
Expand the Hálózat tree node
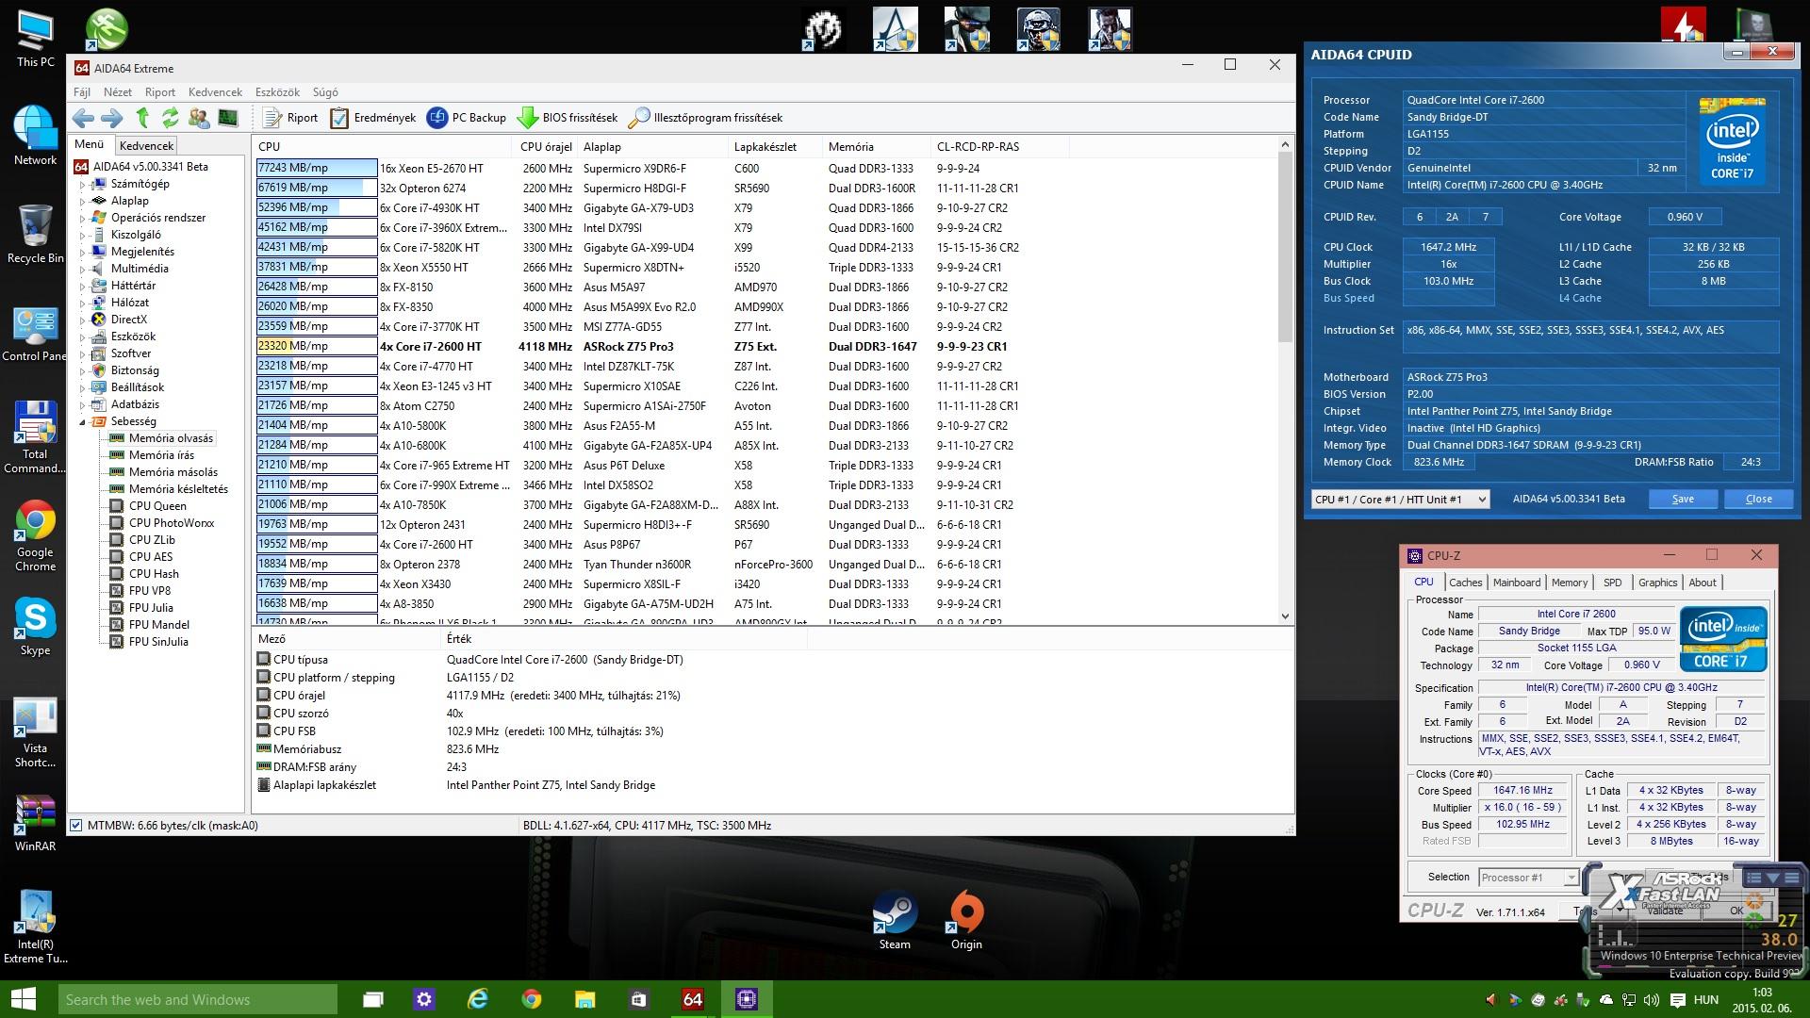point(82,303)
